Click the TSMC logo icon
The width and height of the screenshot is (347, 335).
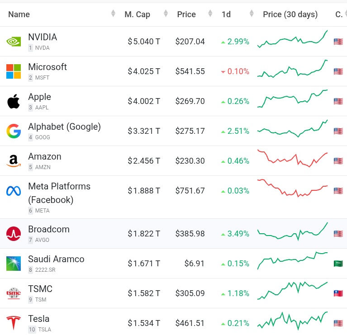14,293
